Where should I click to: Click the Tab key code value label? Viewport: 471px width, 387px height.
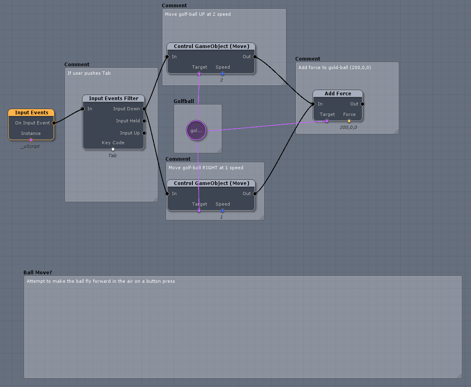pyautogui.click(x=112, y=156)
